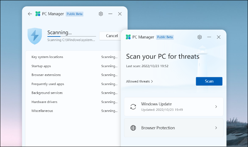This screenshot has height=147, width=248.
Task: Open the Browser Protection card title
Action: tap(158, 128)
